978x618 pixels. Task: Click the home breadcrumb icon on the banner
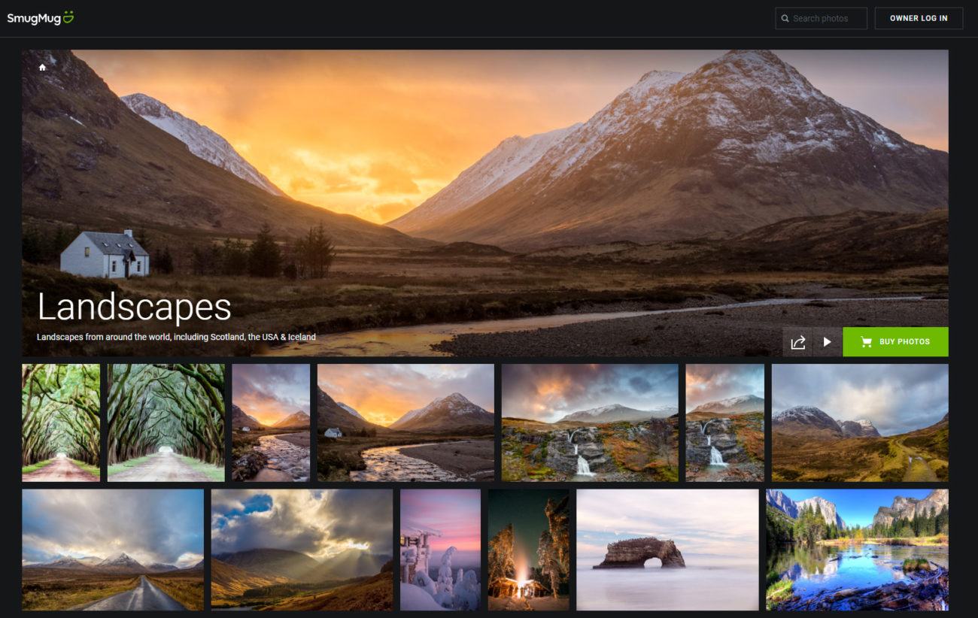(42, 66)
